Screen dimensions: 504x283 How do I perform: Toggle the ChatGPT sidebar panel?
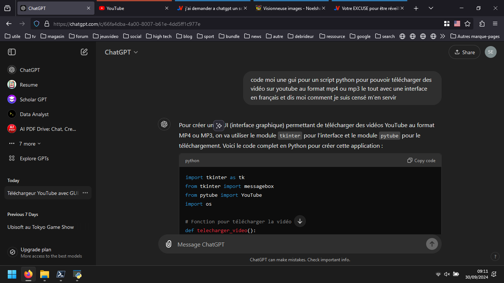(x=12, y=52)
